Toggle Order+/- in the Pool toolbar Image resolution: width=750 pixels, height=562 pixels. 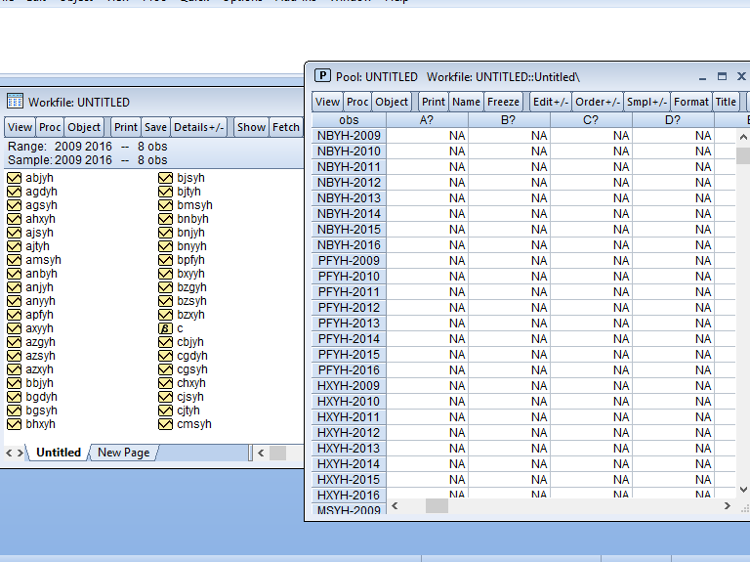(x=597, y=102)
